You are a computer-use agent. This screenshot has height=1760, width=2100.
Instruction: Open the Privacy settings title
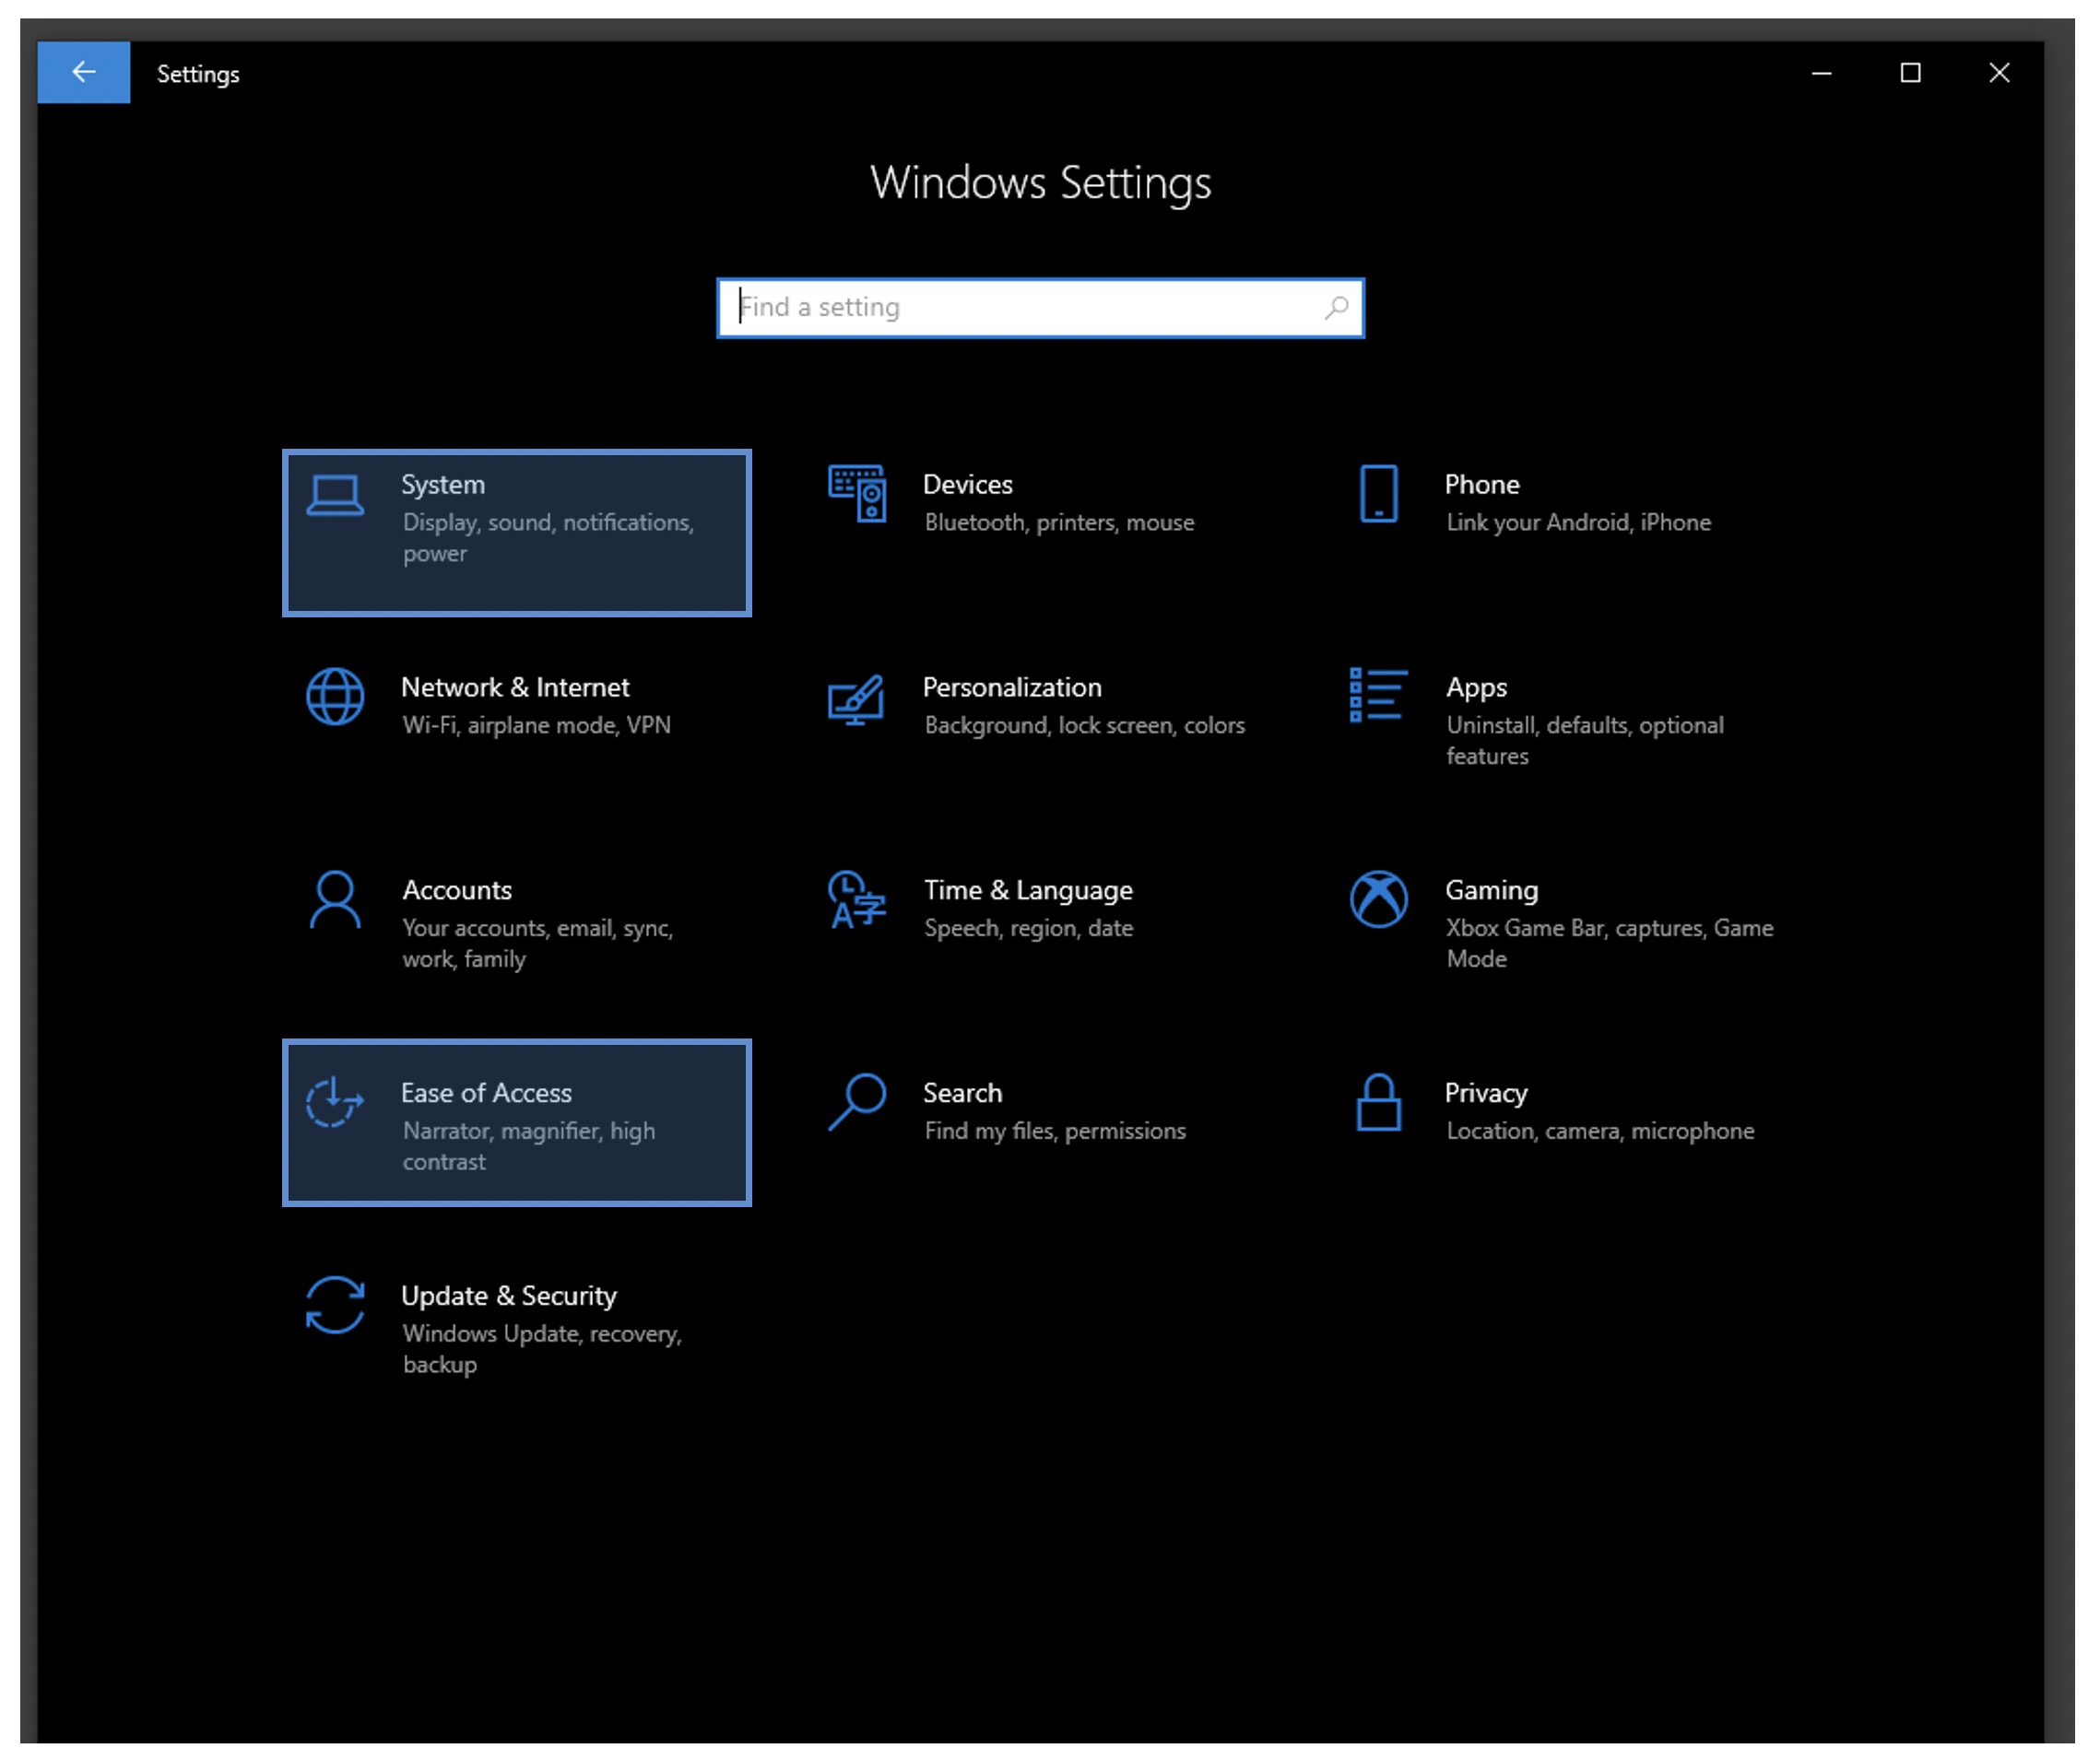1486,1095
